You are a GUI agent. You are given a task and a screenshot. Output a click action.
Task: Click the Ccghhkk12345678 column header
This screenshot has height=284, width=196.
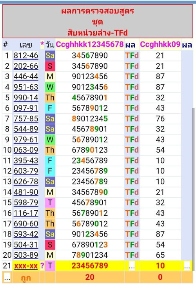click(x=90, y=44)
